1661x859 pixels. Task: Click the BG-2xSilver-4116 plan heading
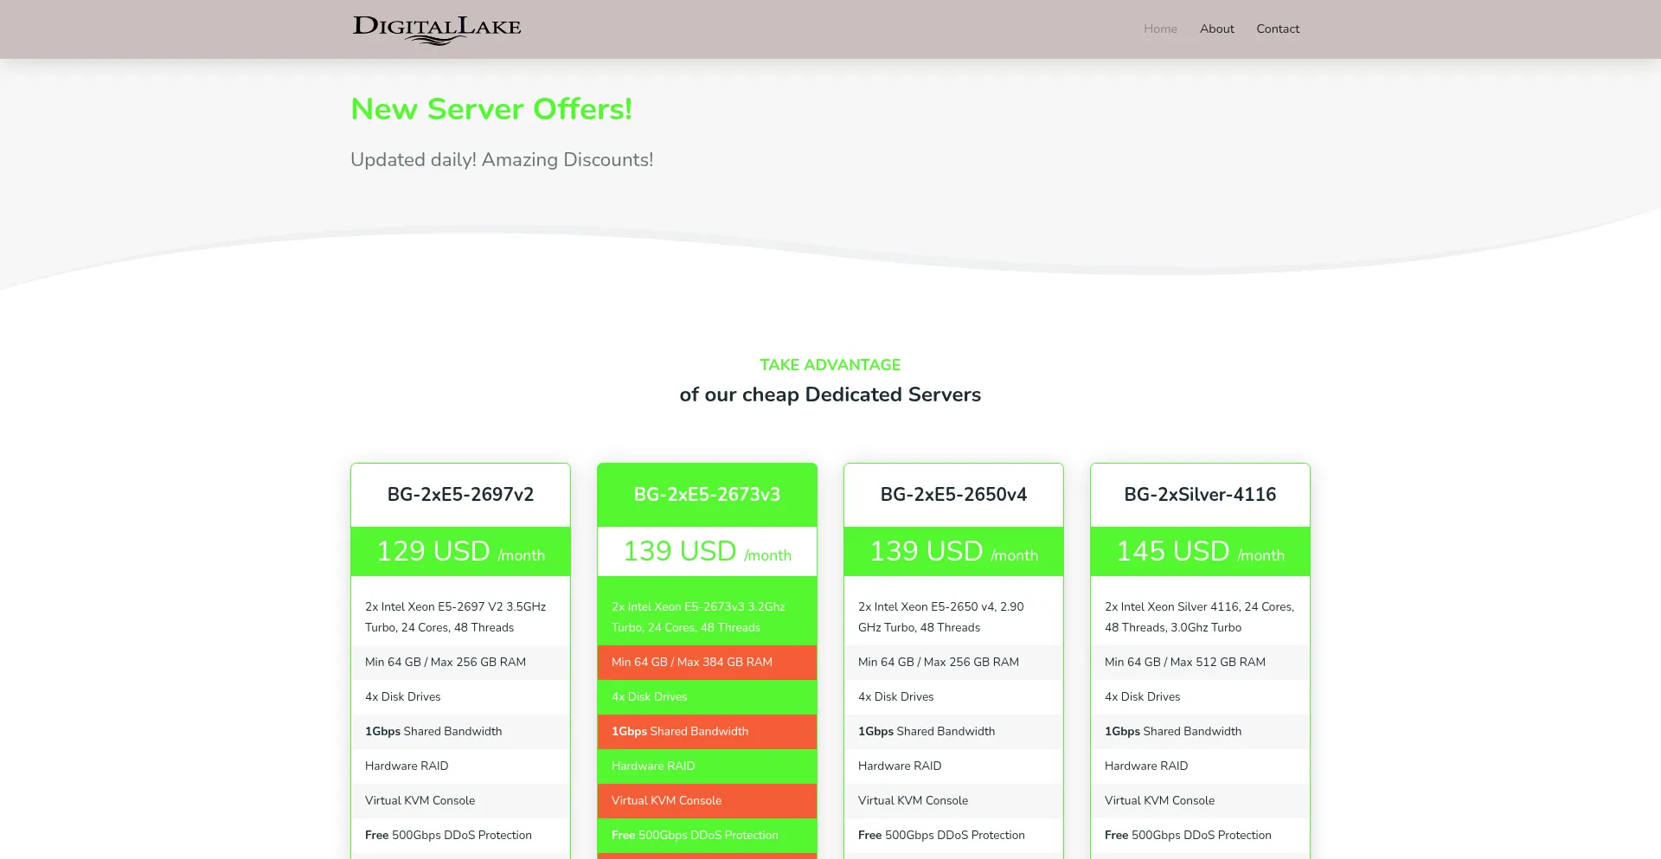pos(1200,495)
